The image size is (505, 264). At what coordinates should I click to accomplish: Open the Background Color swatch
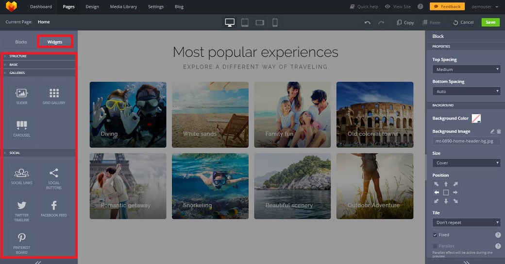pos(476,118)
